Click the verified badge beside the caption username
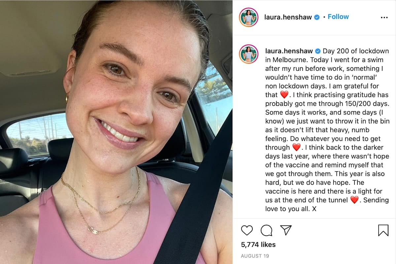396x264 pixels. click(x=318, y=51)
